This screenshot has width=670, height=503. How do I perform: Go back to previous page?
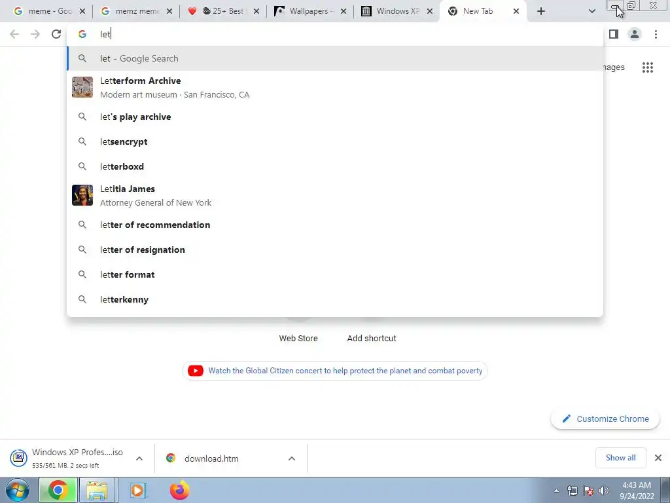[x=14, y=34]
